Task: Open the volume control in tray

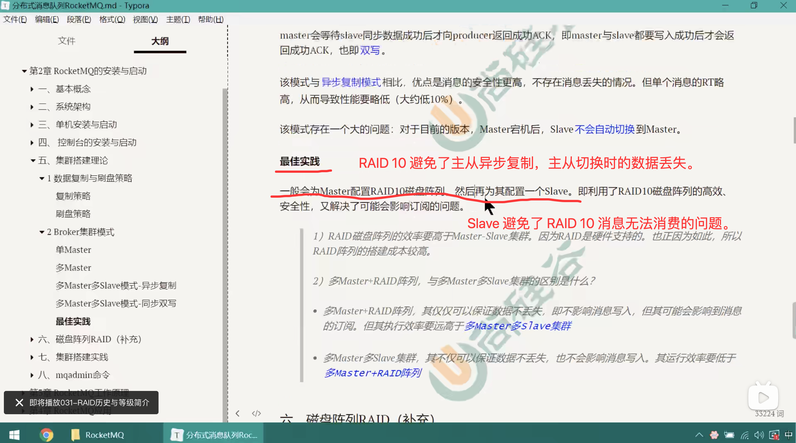Action: [x=759, y=435]
